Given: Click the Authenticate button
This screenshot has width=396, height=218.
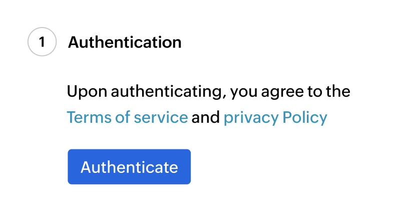Looking at the screenshot, I should (129, 167).
